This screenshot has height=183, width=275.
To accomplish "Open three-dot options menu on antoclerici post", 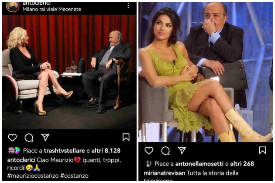I will click(x=128, y=6).
